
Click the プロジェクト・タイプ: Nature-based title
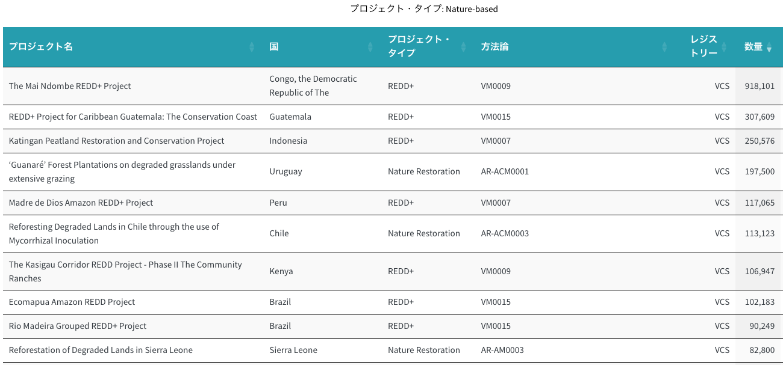tap(424, 9)
